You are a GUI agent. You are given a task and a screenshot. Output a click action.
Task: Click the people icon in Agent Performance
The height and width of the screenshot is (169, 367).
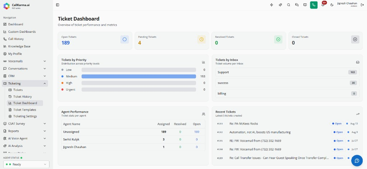coord(204,114)
